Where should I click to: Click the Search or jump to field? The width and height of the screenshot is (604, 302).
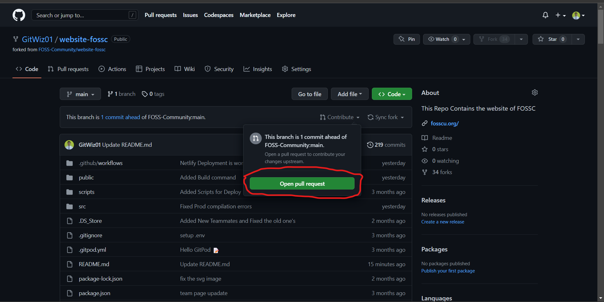(85, 15)
